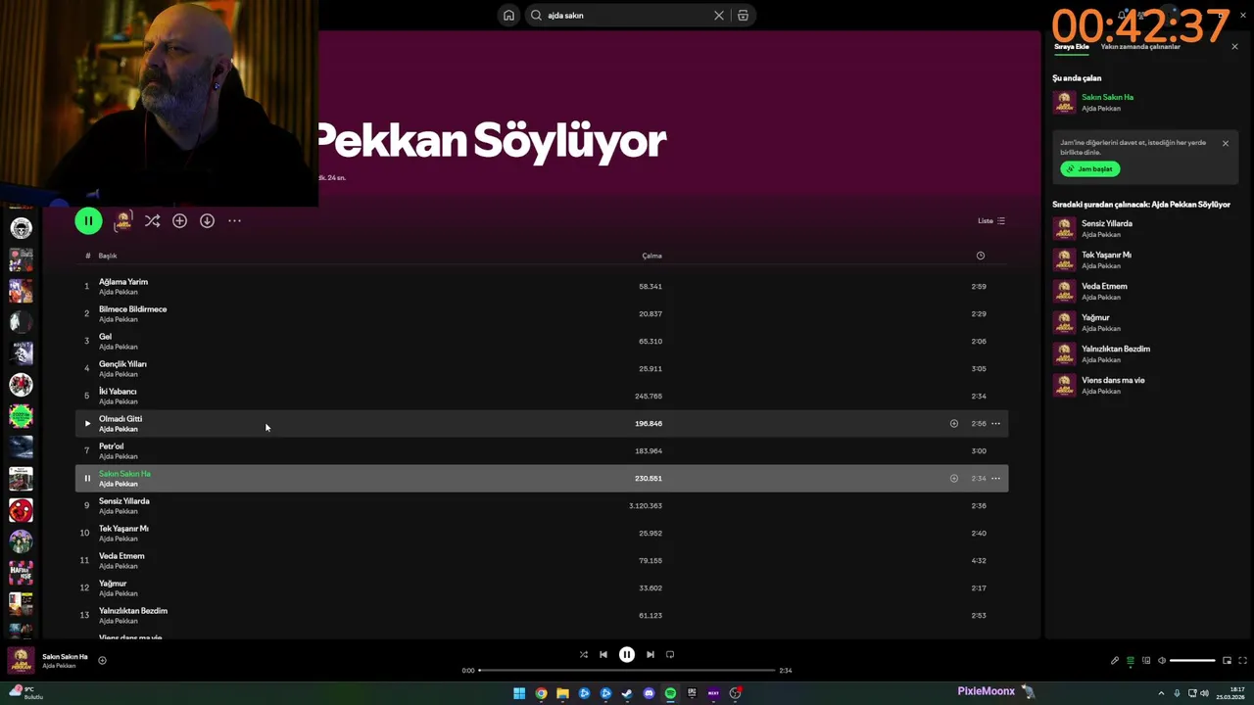Toggle the green Queue icon
The height and width of the screenshot is (705, 1254).
pyautogui.click(x=1130, y=661)
